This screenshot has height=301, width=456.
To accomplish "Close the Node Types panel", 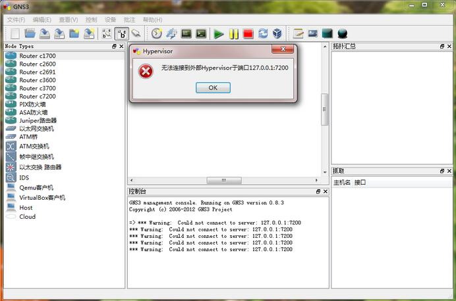I will pyautogui.click(x=121, y=47).
